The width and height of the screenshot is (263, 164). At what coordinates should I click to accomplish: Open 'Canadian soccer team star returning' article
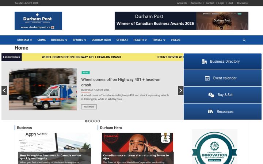[x=136, y=157]
